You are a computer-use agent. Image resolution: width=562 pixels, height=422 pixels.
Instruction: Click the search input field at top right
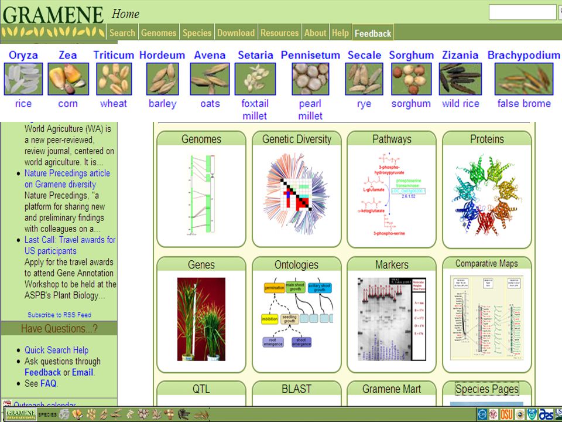[522, 12]
